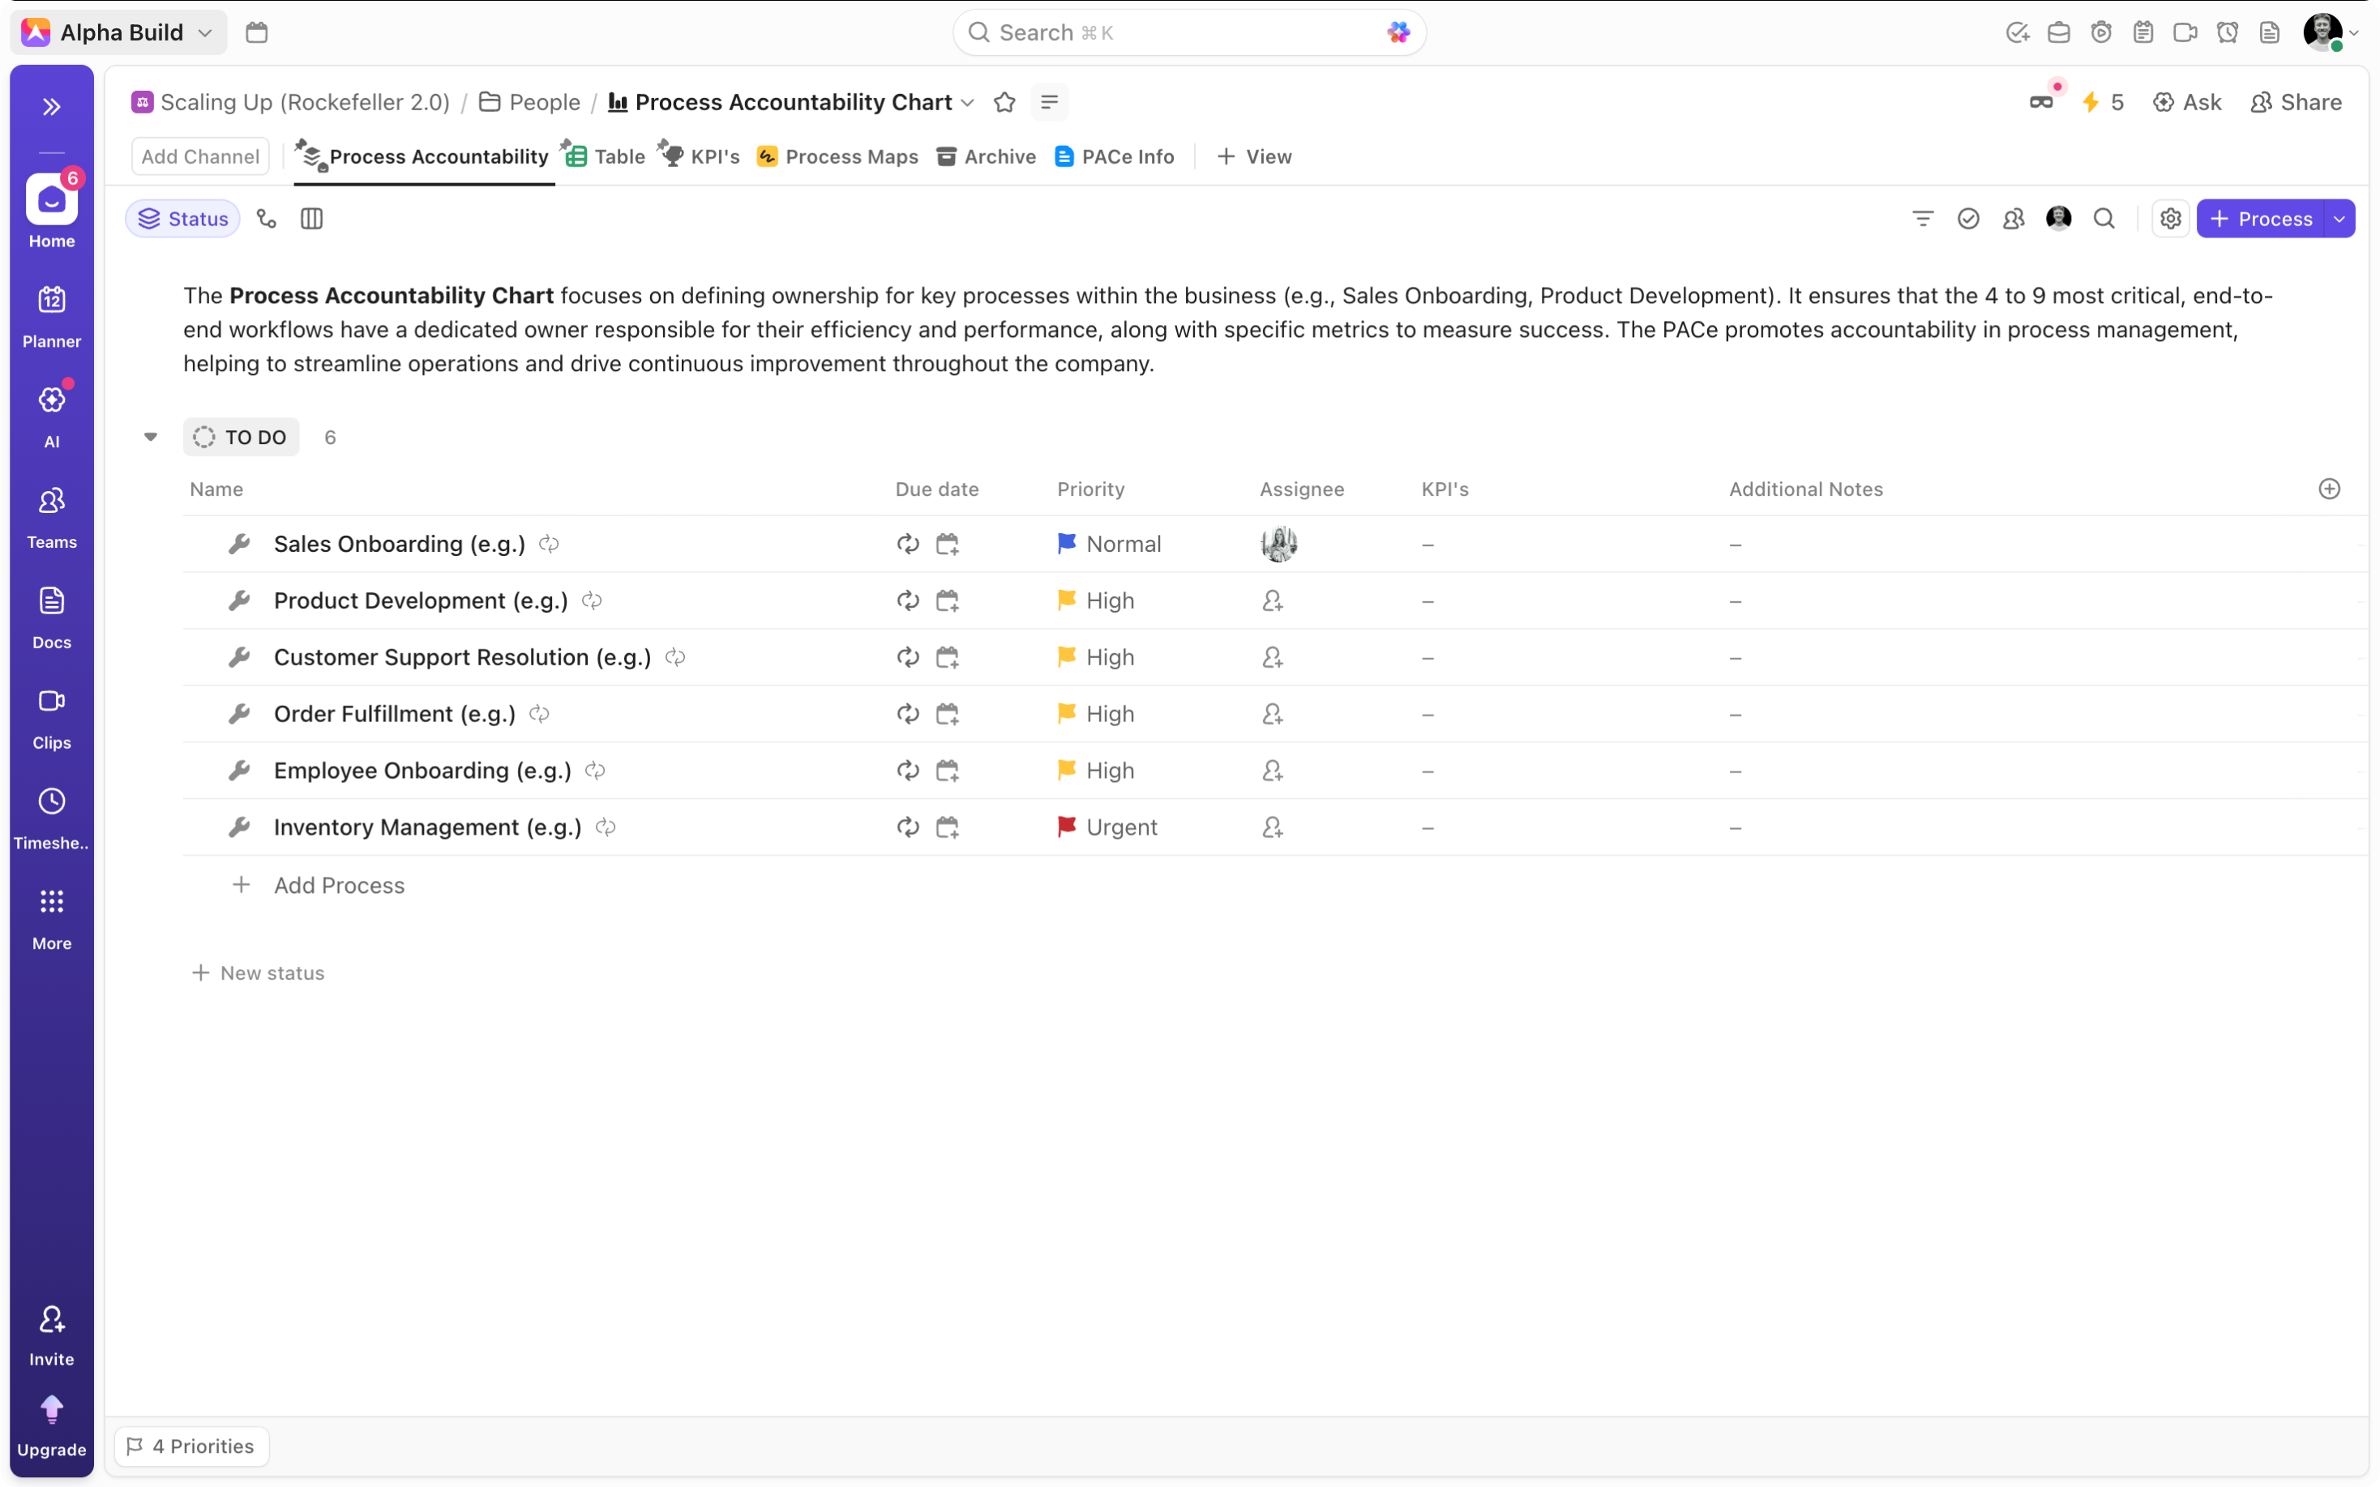
Task: Click the columns layout icon
Action: tap(312, 218)
